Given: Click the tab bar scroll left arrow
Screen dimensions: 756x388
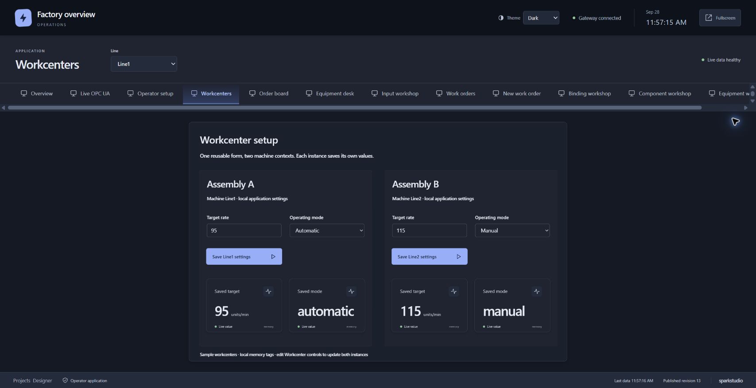Looking at the screenshot, I should (x=4, y=108).
